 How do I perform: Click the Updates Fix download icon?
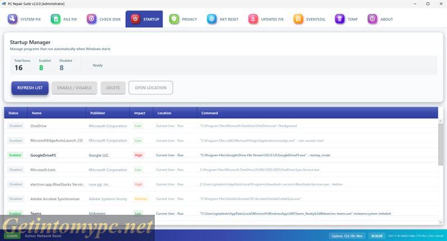pyautogui.click(x=253, y=19)
